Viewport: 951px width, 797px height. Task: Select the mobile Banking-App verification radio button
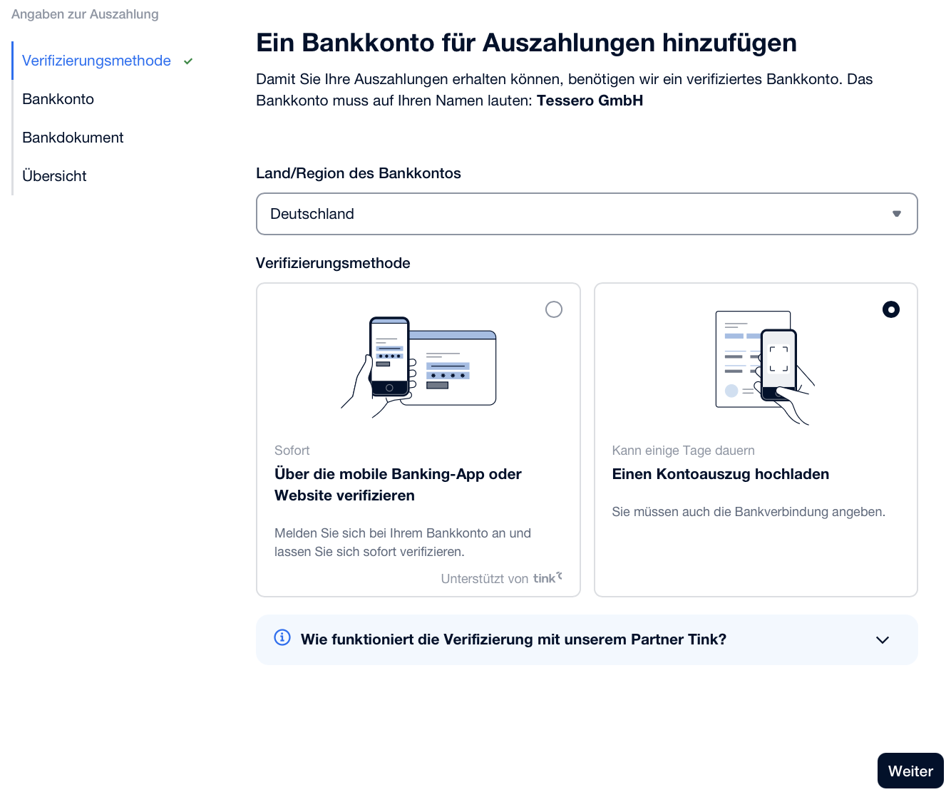click(554, 309)
